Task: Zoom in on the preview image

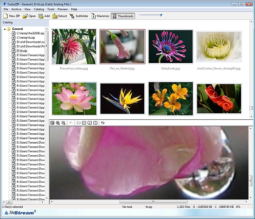Action: pyautogui.click(x=58, y=123)
